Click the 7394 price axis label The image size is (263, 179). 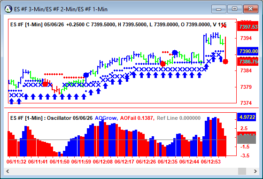click(x=246, y=38)
